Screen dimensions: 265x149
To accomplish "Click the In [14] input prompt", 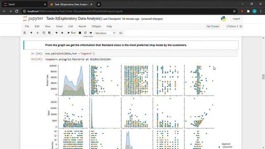I will 37,53.
